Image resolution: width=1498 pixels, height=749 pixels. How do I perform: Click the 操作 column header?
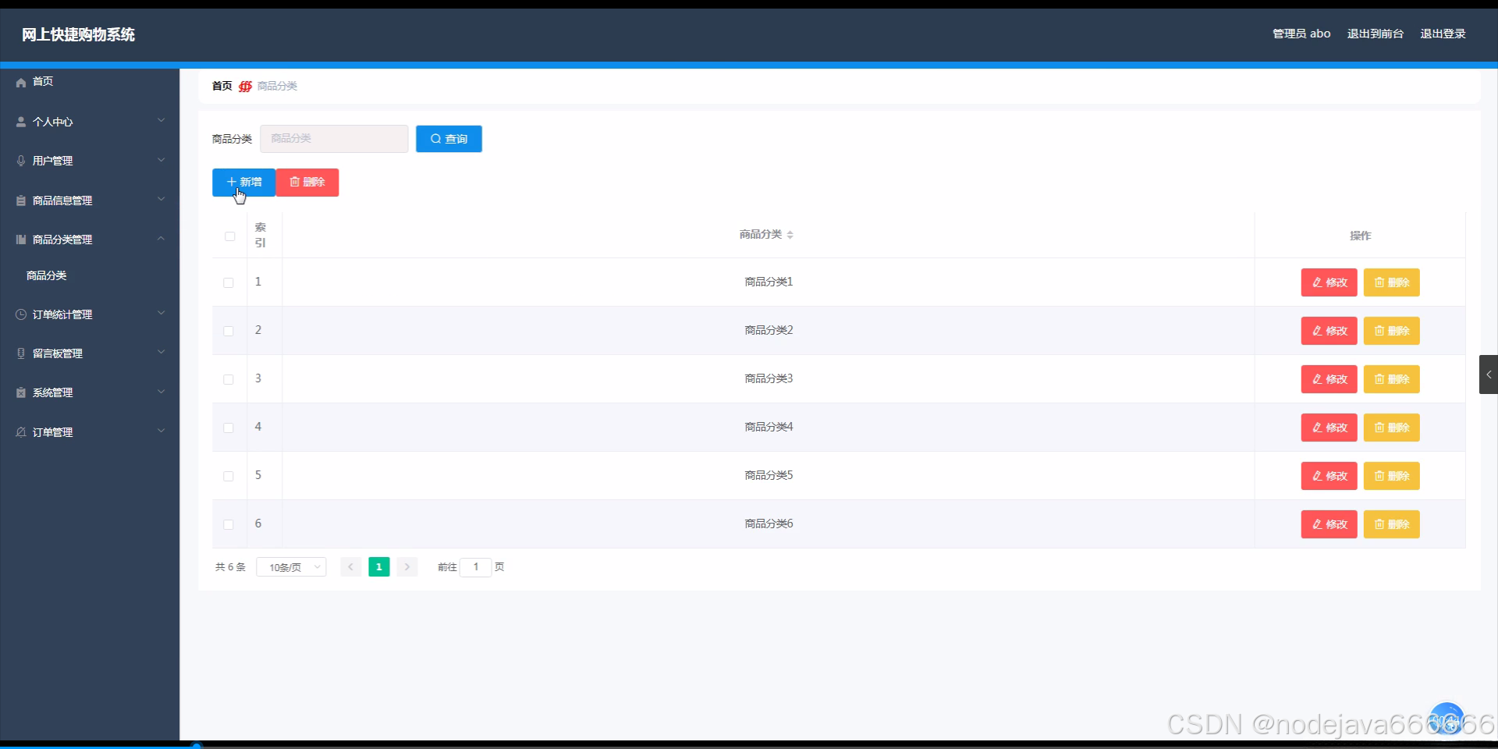tap(1360, 236)
